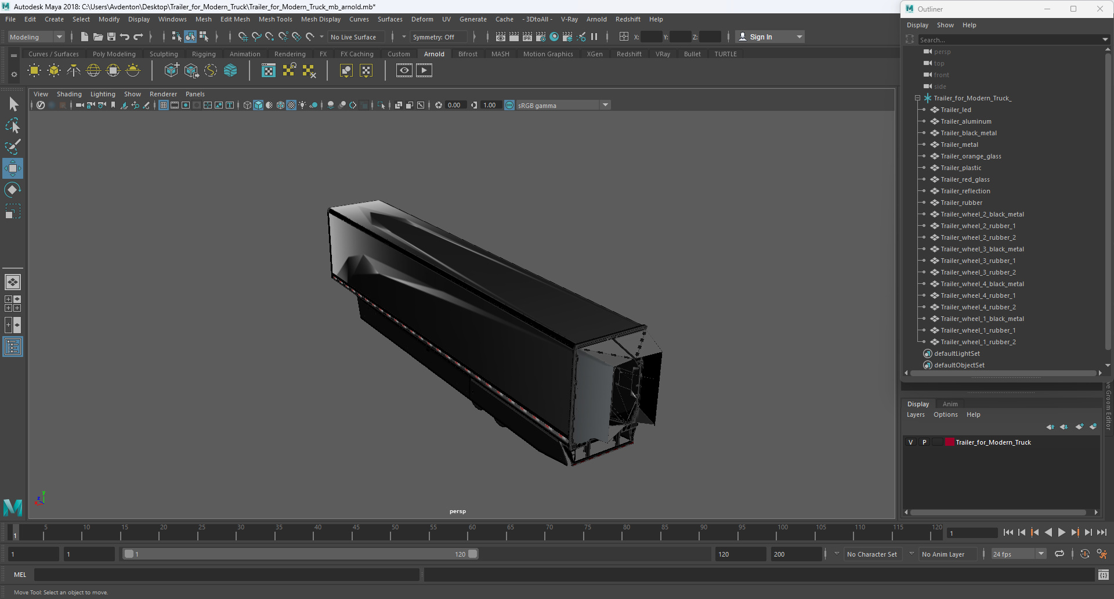The height and width of the screenshot is (599, 1114).
Task: Select the Arnold area light shelf icon
Action: (34, 71)
